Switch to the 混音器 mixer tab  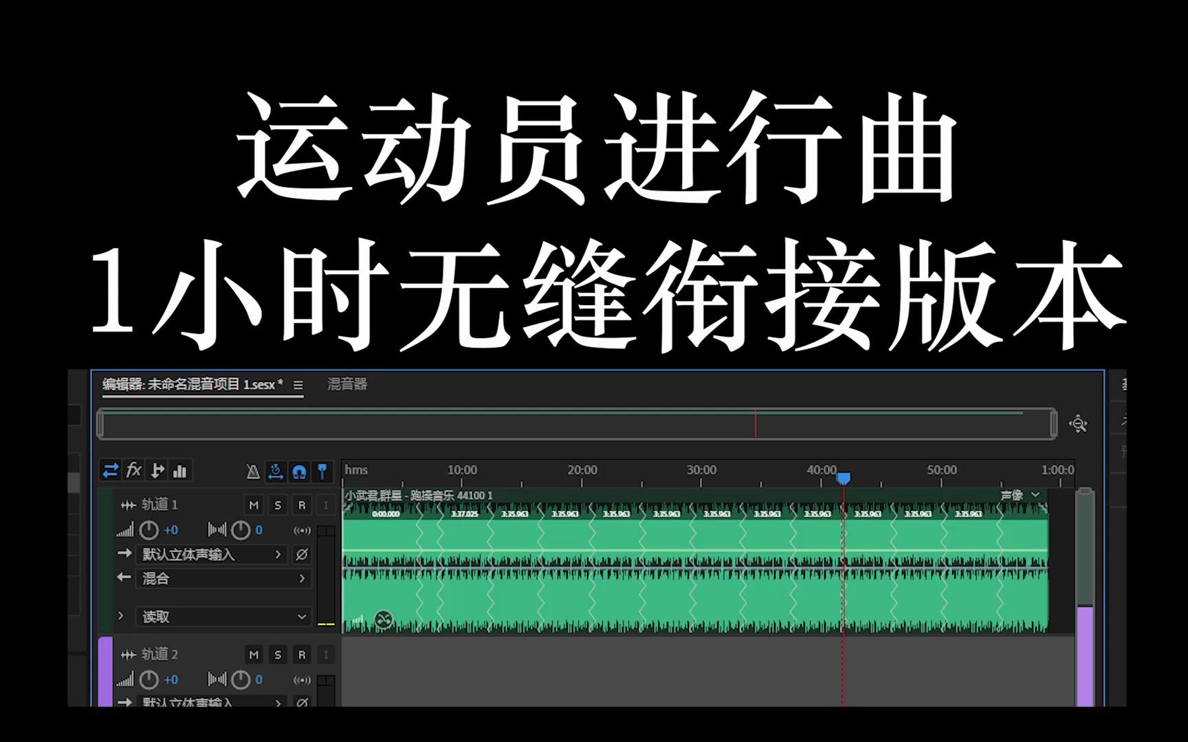347,384
